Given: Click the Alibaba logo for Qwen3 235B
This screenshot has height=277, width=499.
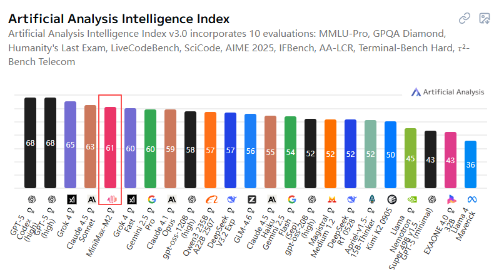Looking at the screenshot, I should [211, 199].
